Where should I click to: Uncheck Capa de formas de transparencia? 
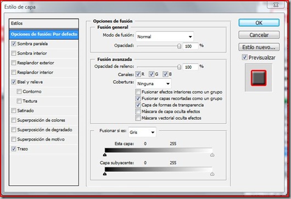pos(138,105)
